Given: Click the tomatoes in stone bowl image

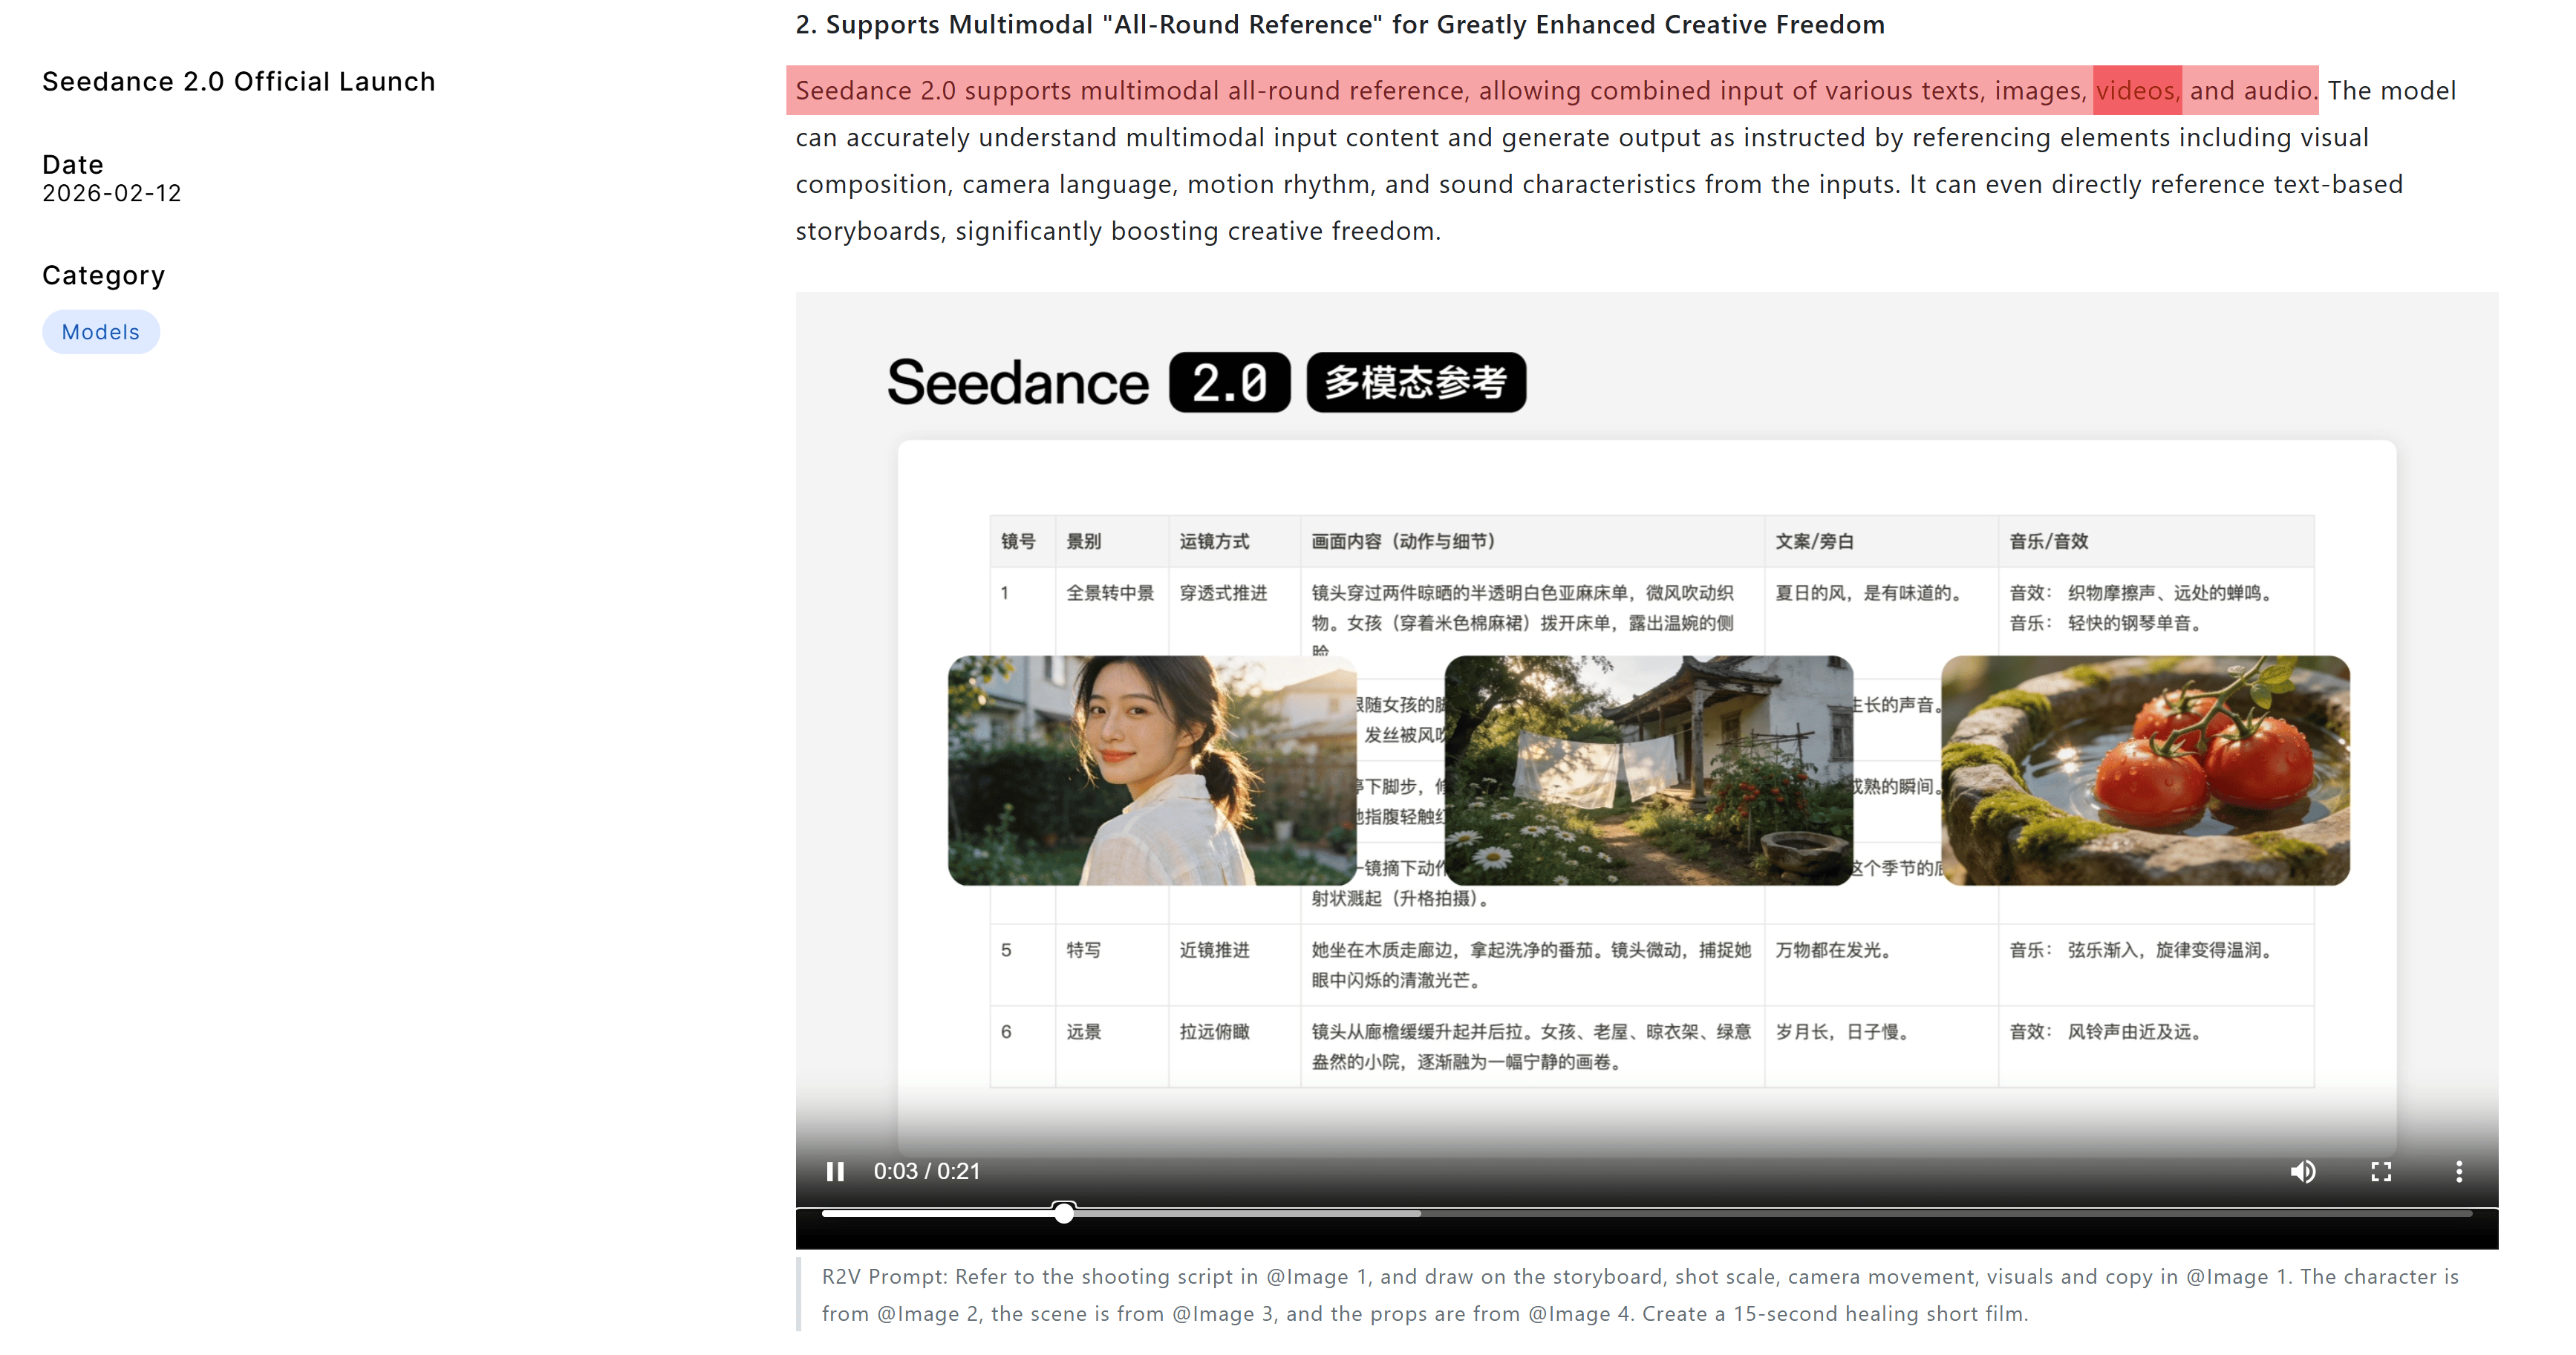Looking at the screenshot, I should pyautogui.click(x=2145, y=770).
